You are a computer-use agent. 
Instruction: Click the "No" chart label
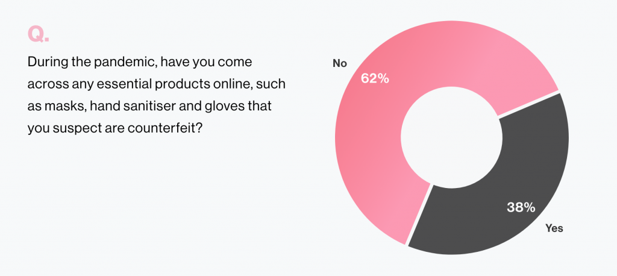point(339,63)
